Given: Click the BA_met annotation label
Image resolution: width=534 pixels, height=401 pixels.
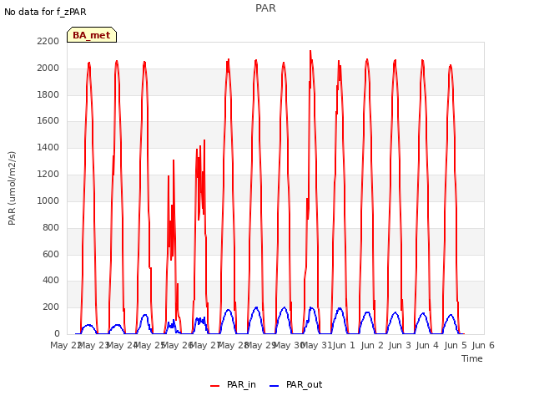Looking at the screenshot, I should pos(92,35).
